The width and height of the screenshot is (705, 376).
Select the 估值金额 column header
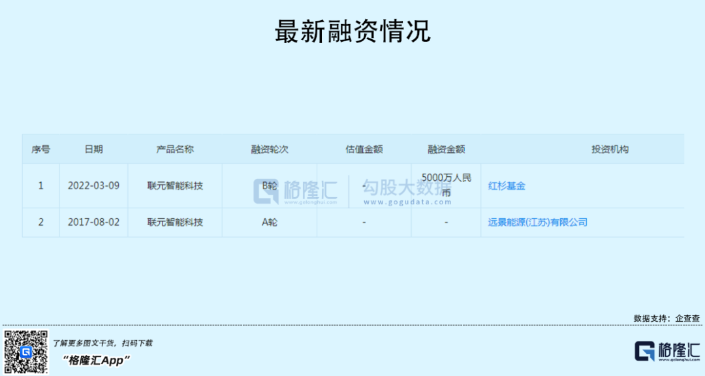364,149
